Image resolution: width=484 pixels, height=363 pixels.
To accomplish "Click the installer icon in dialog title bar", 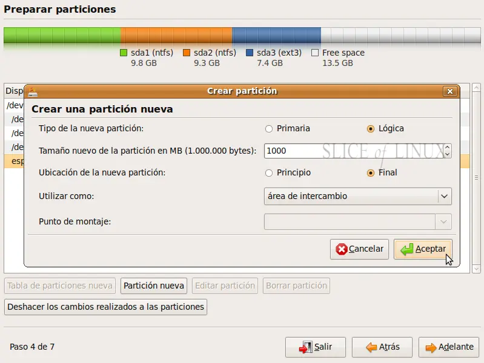I will point(33,91).
